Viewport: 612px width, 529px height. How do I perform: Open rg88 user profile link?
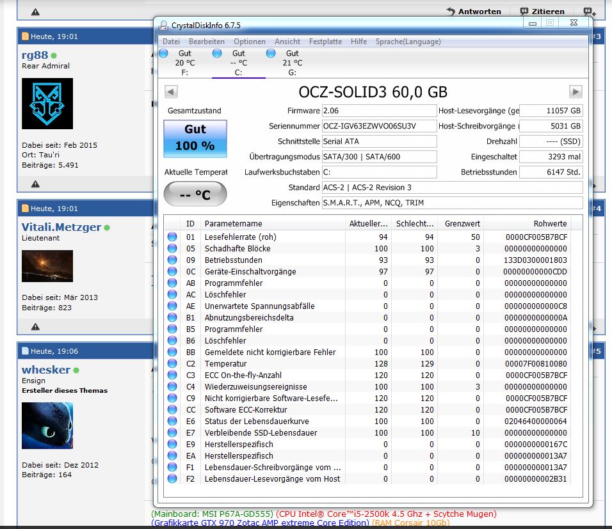[35, 55]
